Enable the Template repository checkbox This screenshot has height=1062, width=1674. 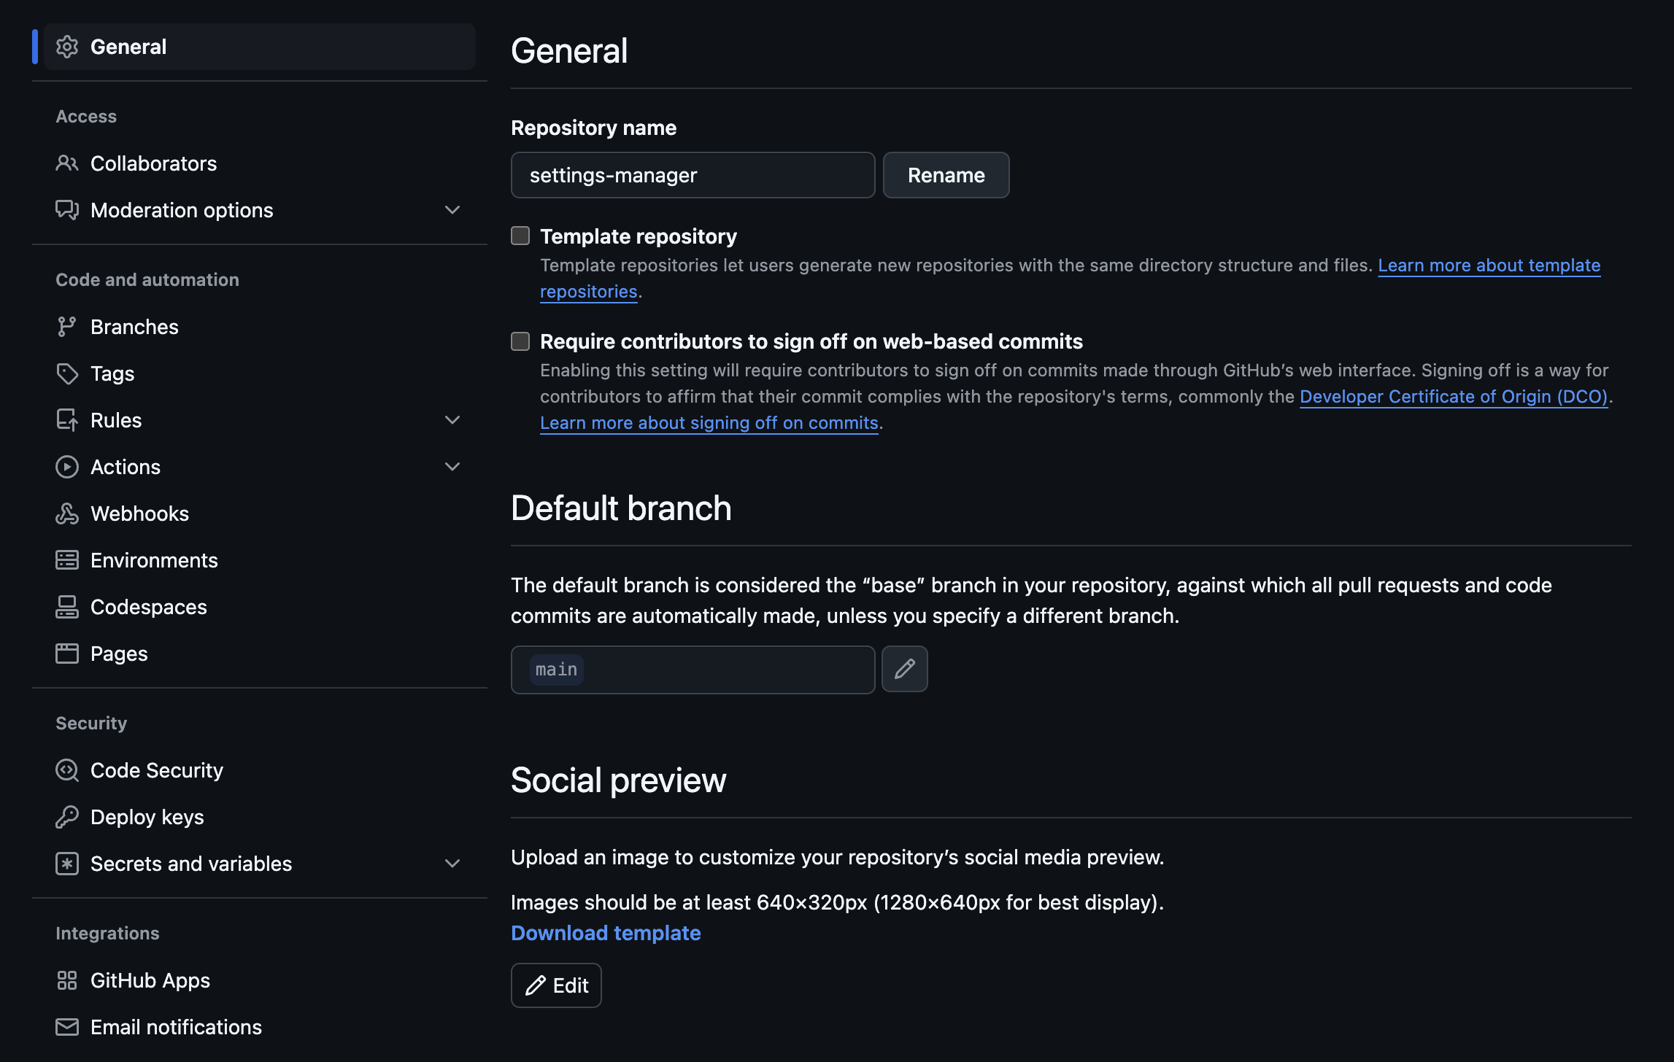point(520,236)
